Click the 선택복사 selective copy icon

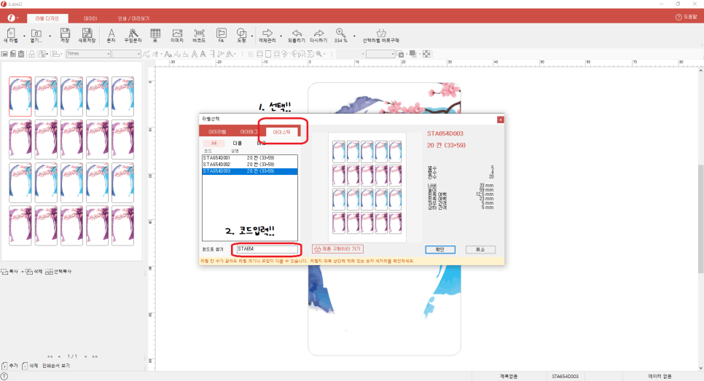tap(49, 272)
